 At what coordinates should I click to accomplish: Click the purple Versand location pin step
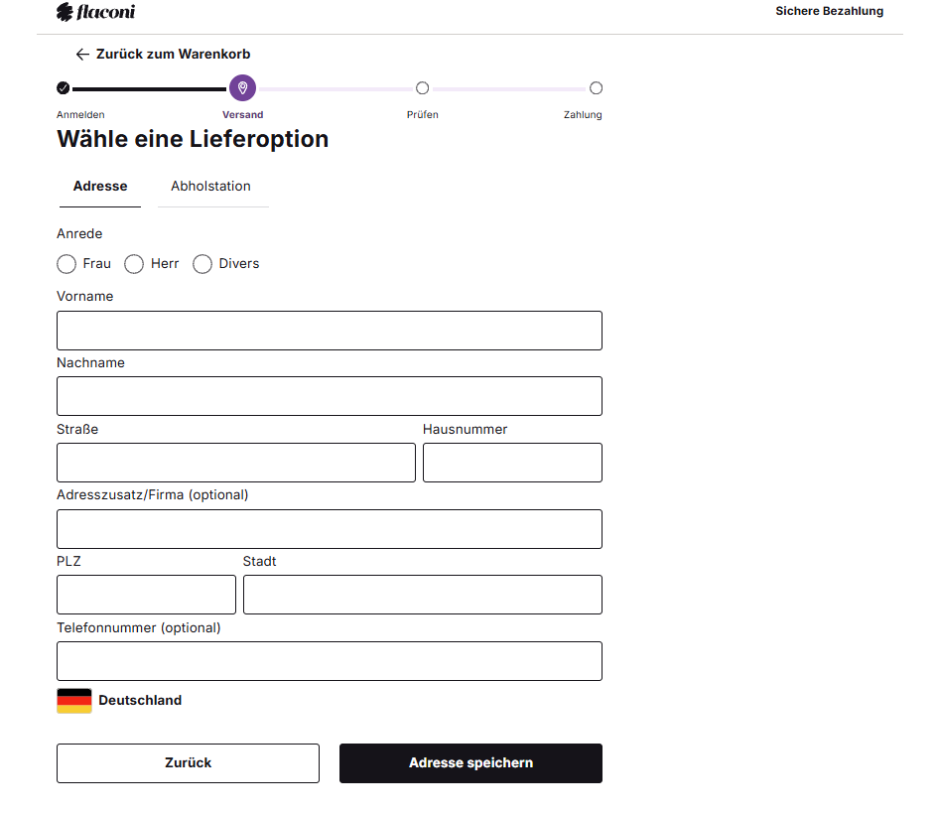[x=243, y=88]
